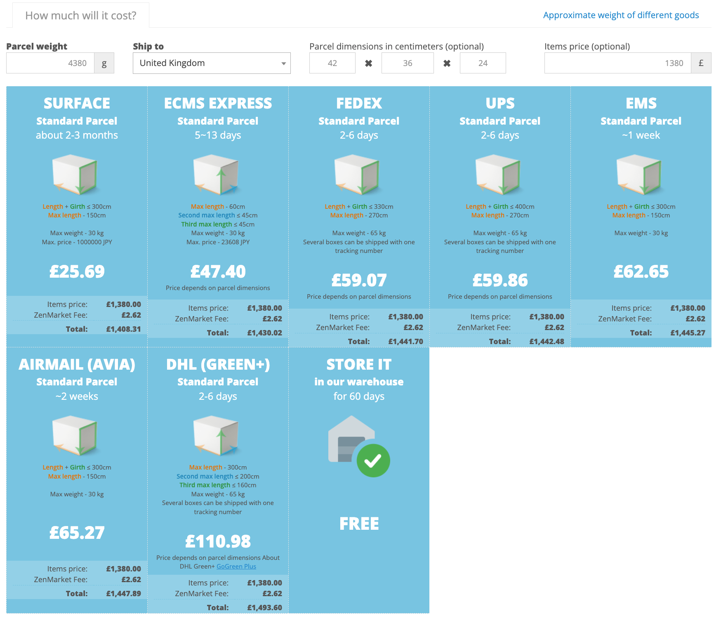The width and height of the screenshot is (721, 623).
Task: Select the £62.65 EMS price
Action: tap(641, 271)
